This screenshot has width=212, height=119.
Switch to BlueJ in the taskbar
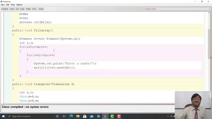(x=105, y=116)
